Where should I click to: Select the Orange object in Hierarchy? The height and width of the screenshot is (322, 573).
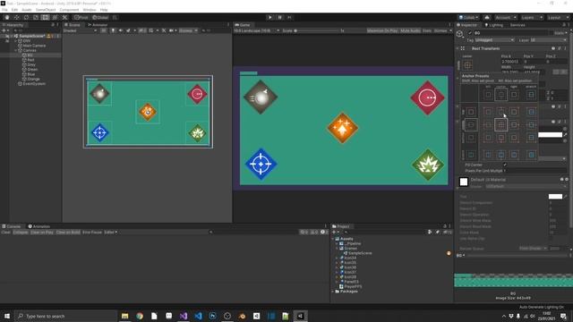[33, 79]
